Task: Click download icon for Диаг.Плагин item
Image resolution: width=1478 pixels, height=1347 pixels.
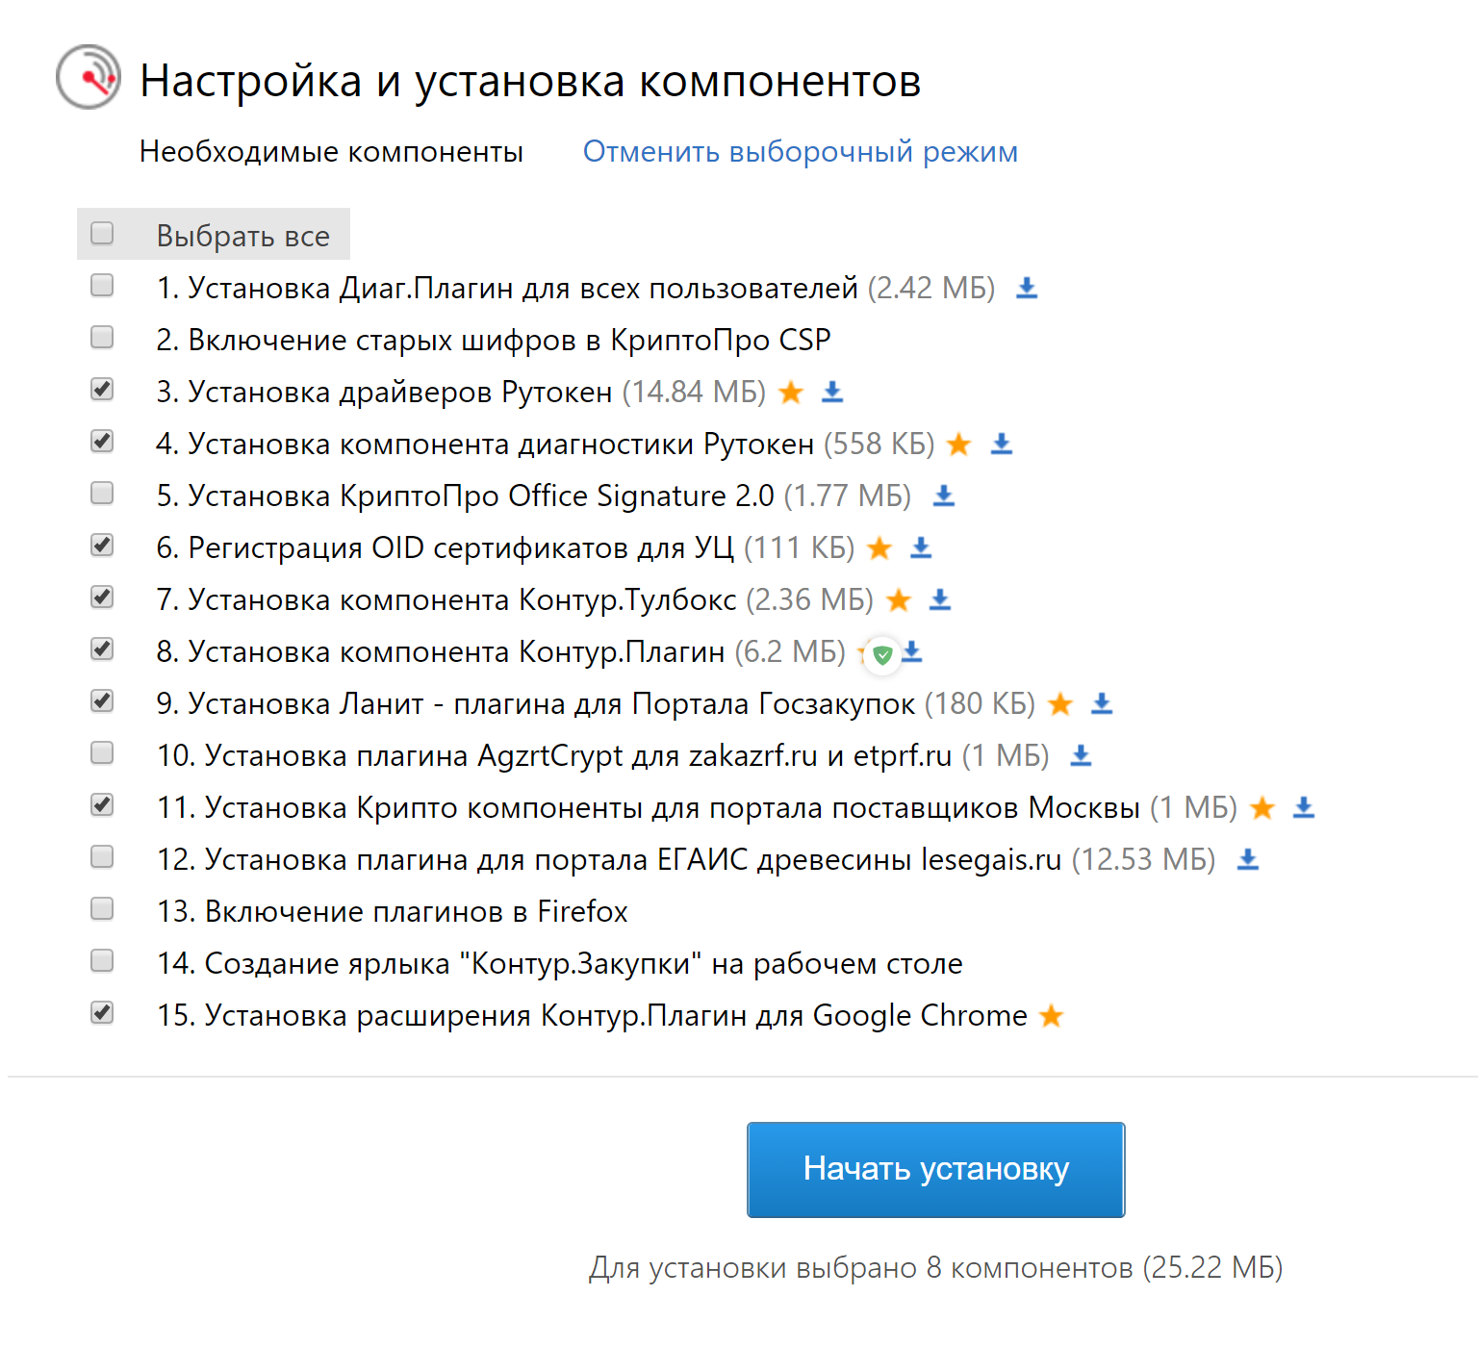Action: (x=1027, y=288)
